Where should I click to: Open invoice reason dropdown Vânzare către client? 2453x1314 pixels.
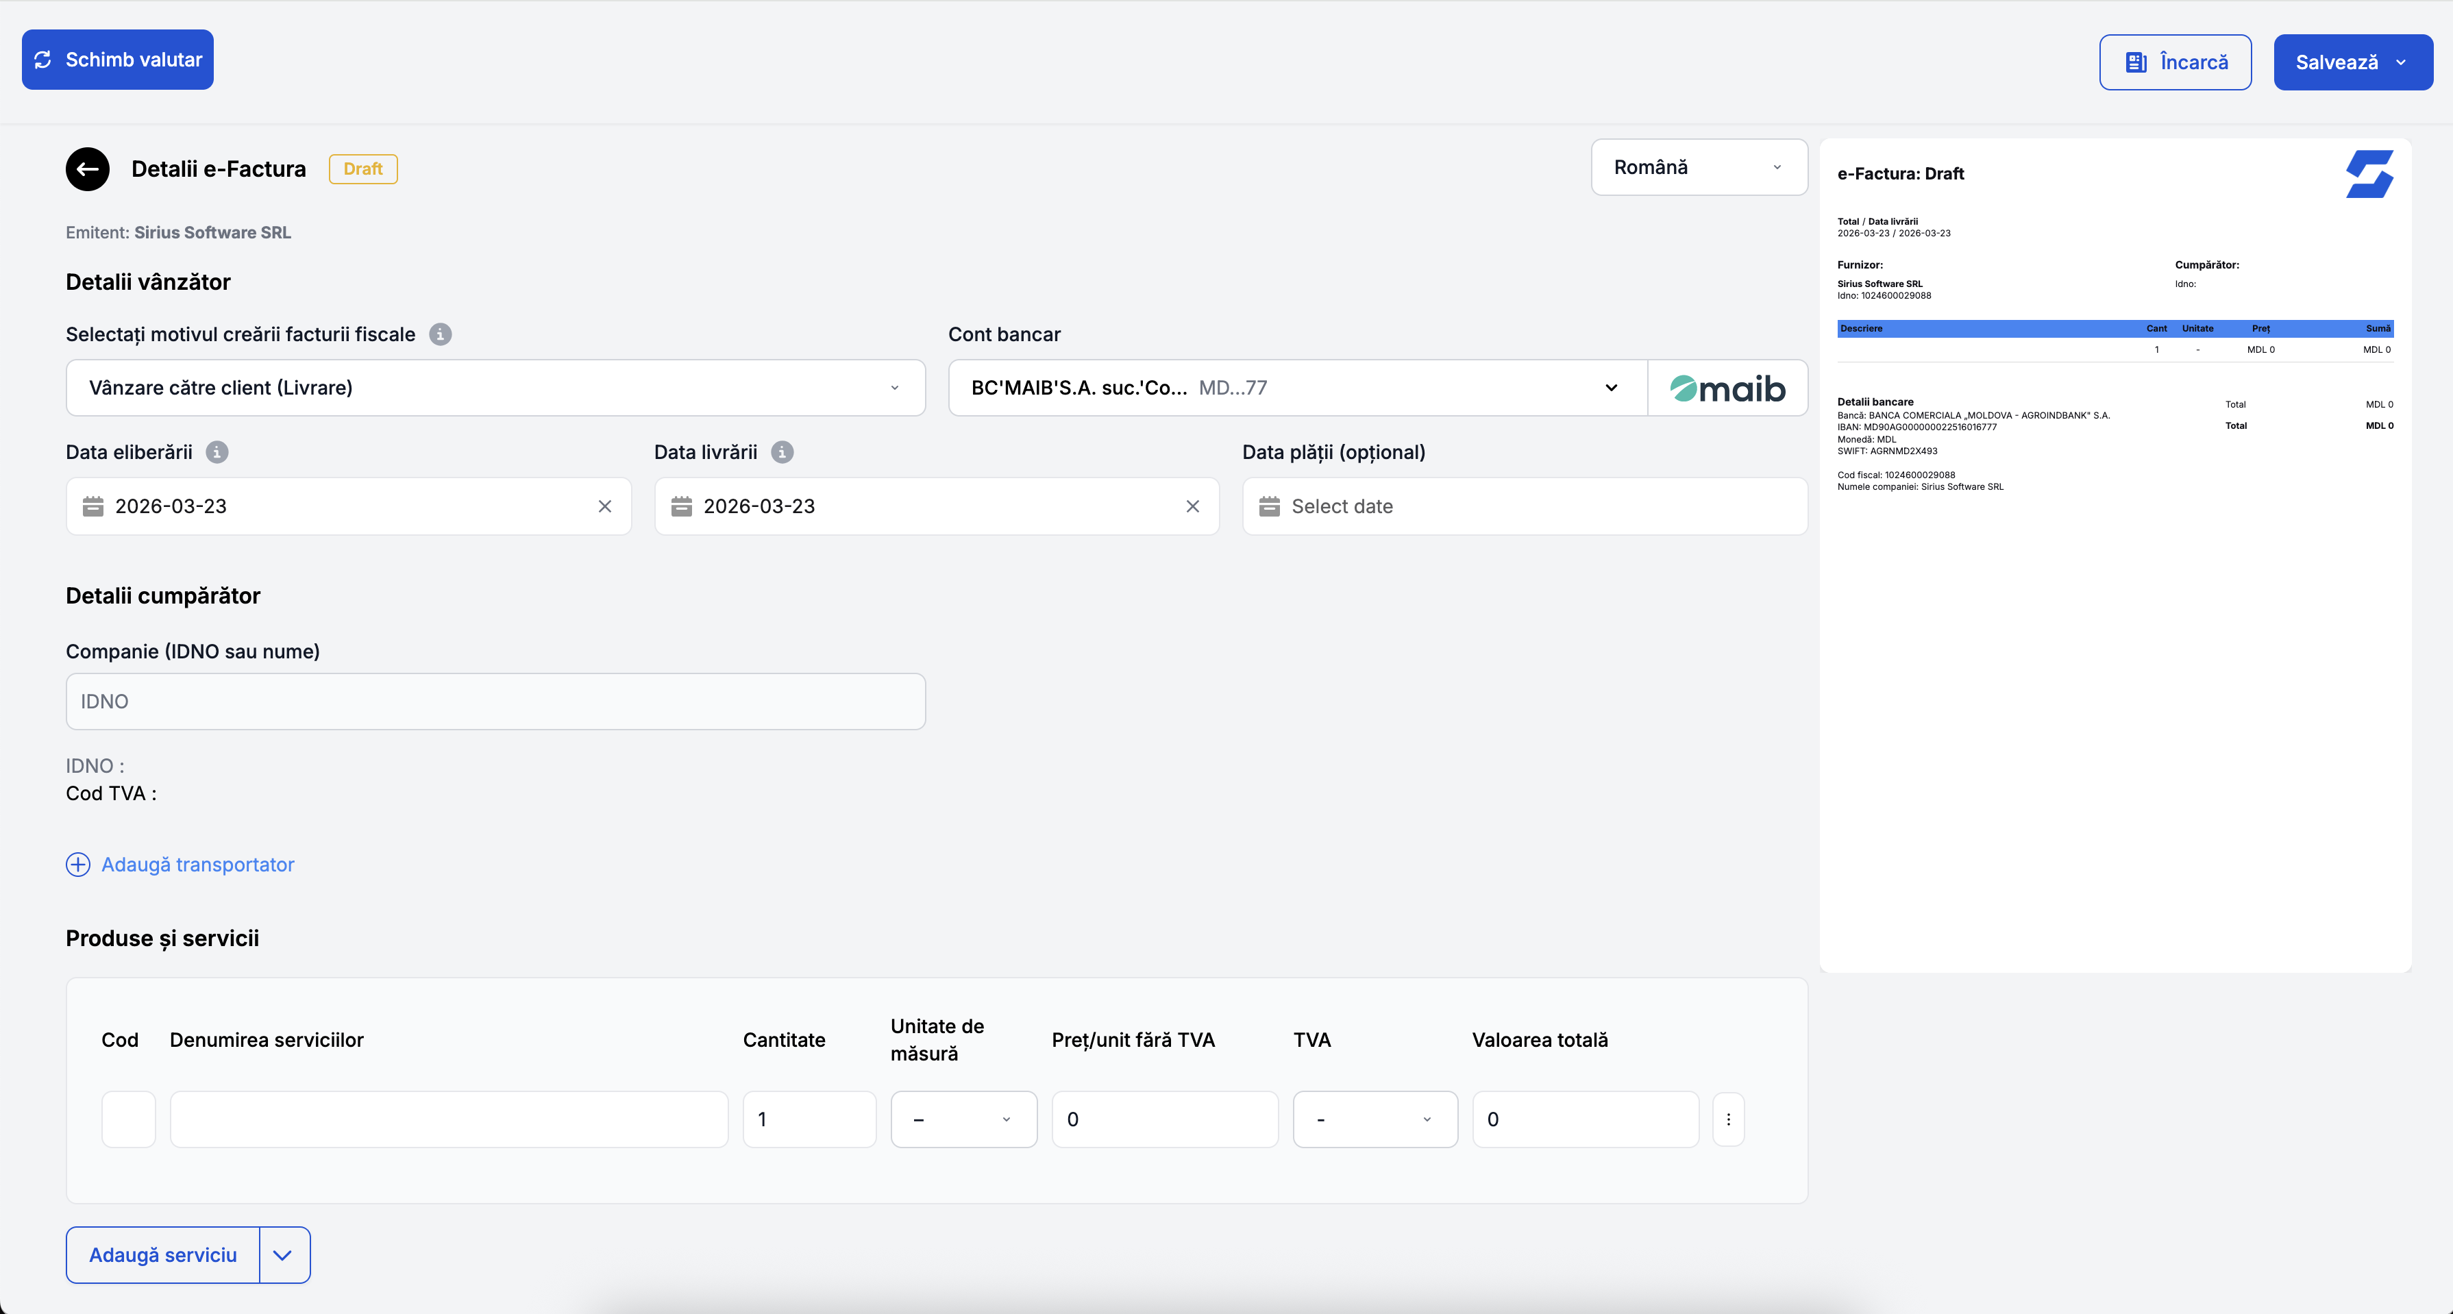pos(495,388)
